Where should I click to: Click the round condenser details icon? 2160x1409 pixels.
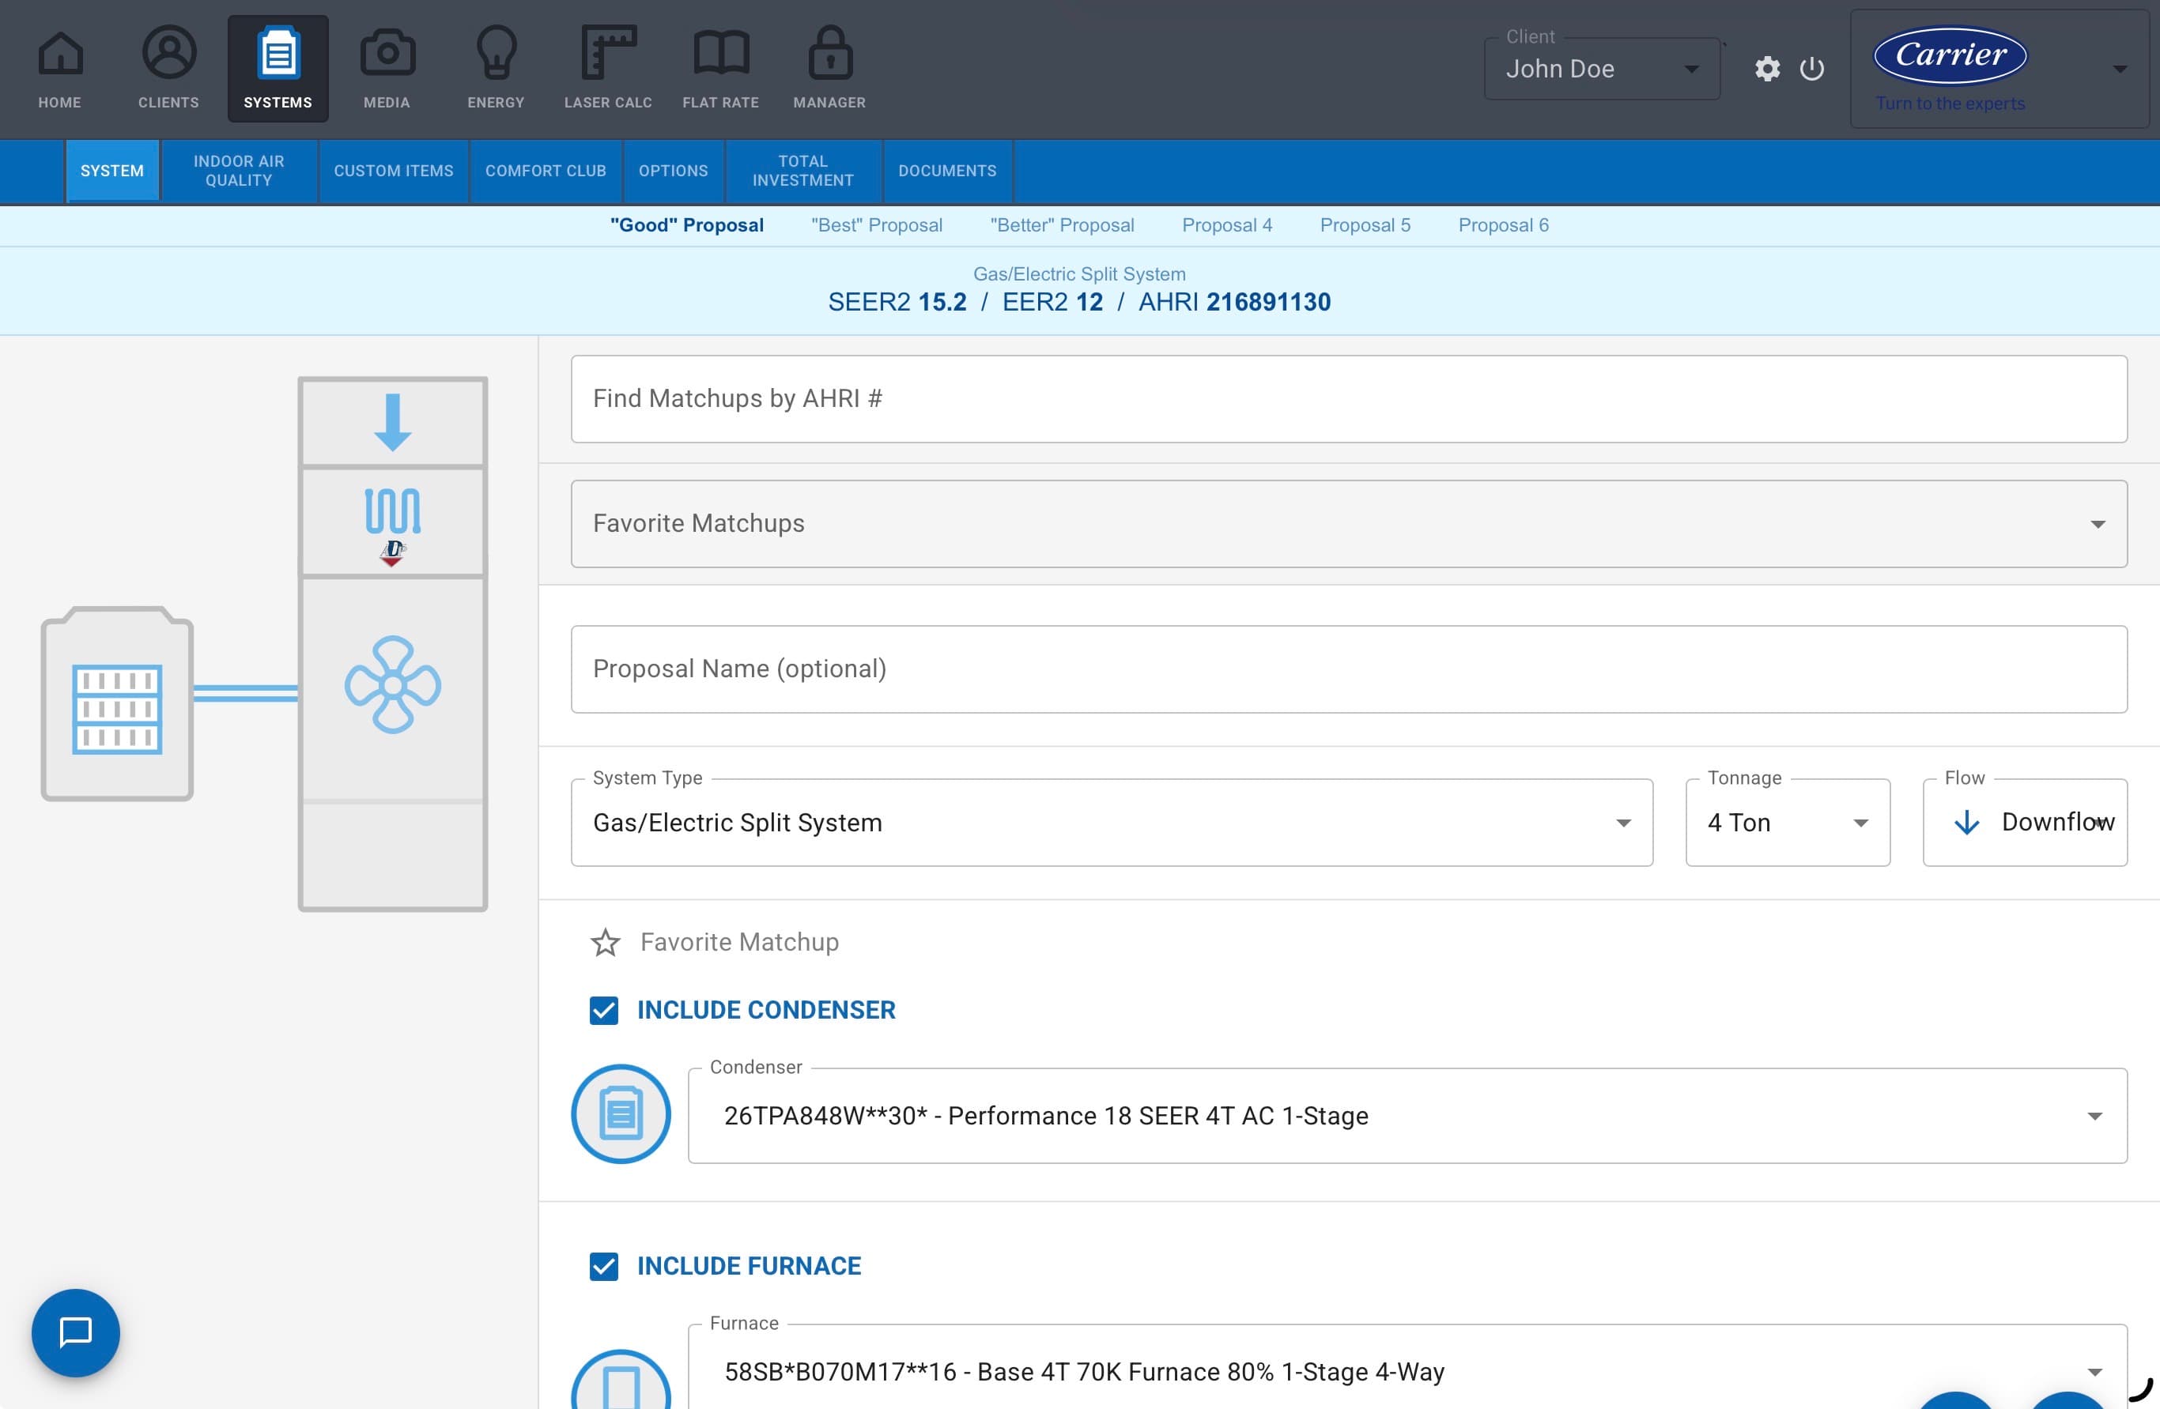[621, 1114]
